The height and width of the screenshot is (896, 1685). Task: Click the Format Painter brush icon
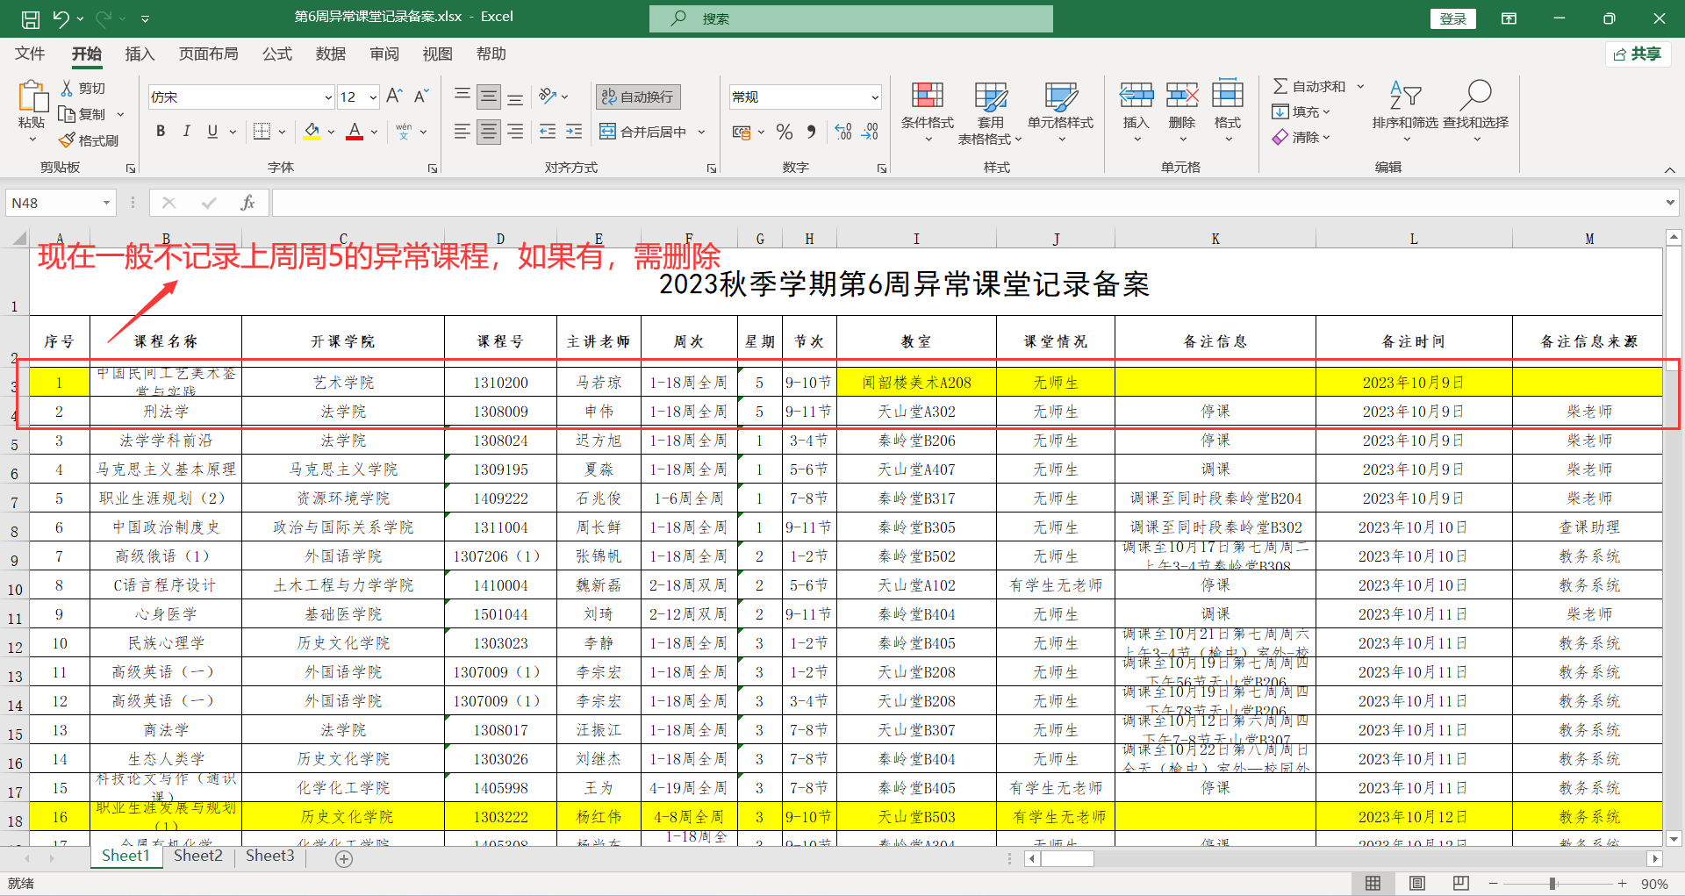67,140
